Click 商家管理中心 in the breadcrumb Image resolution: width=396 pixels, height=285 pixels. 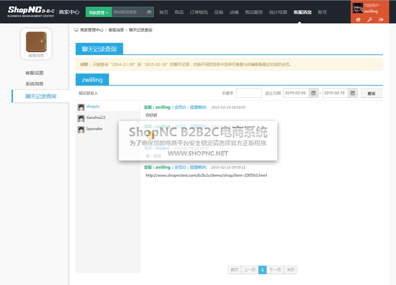(92, 30)
